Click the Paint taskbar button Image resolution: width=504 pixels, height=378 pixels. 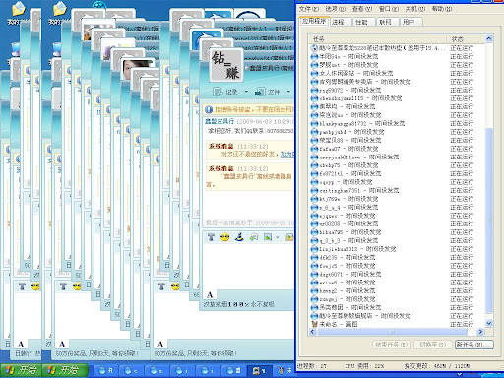point(285,371)
